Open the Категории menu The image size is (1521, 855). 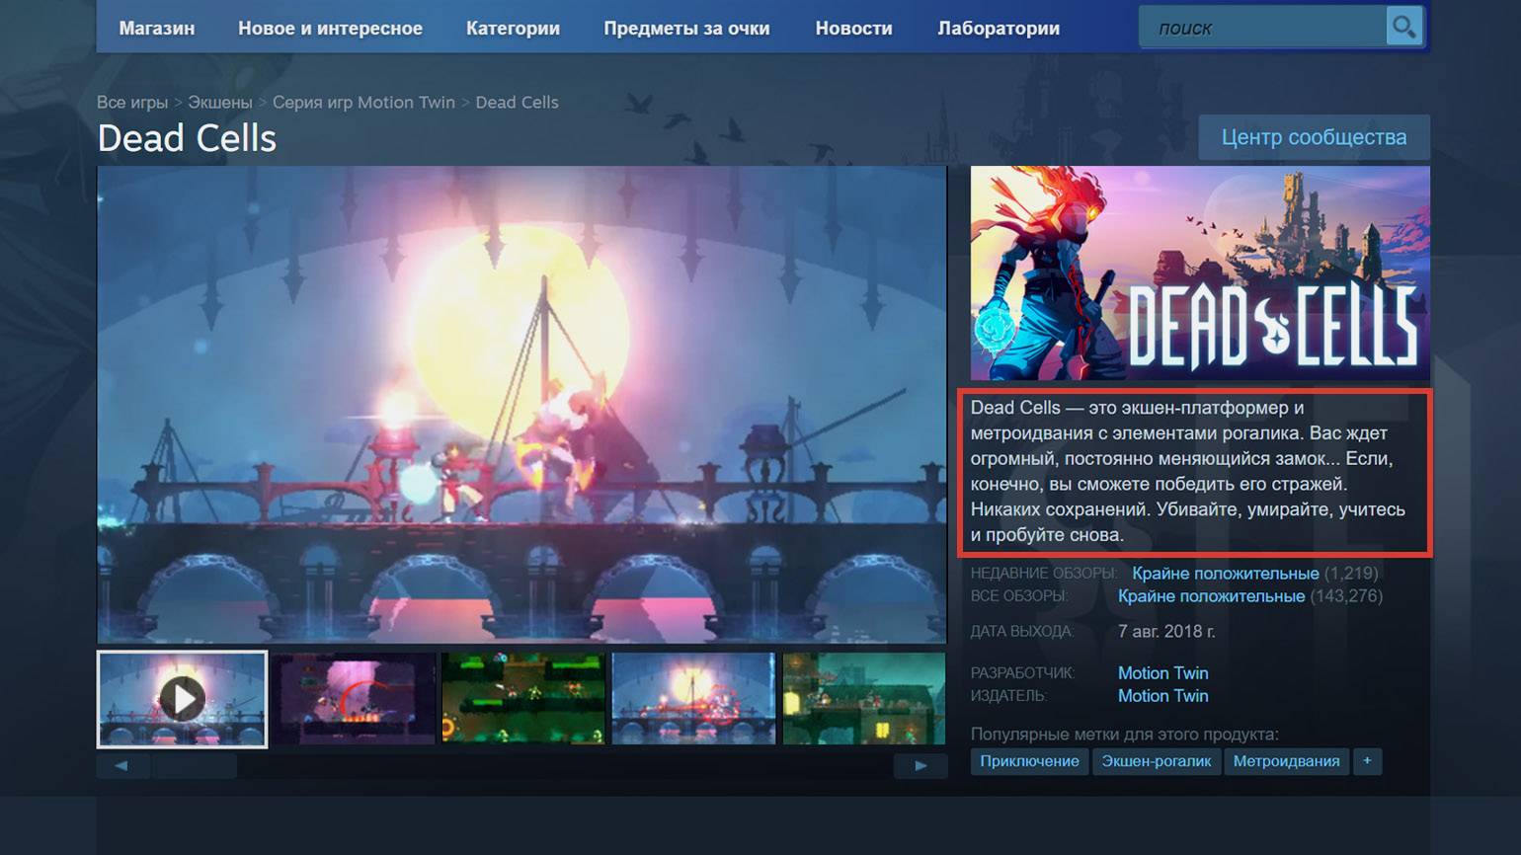[513, 29]
